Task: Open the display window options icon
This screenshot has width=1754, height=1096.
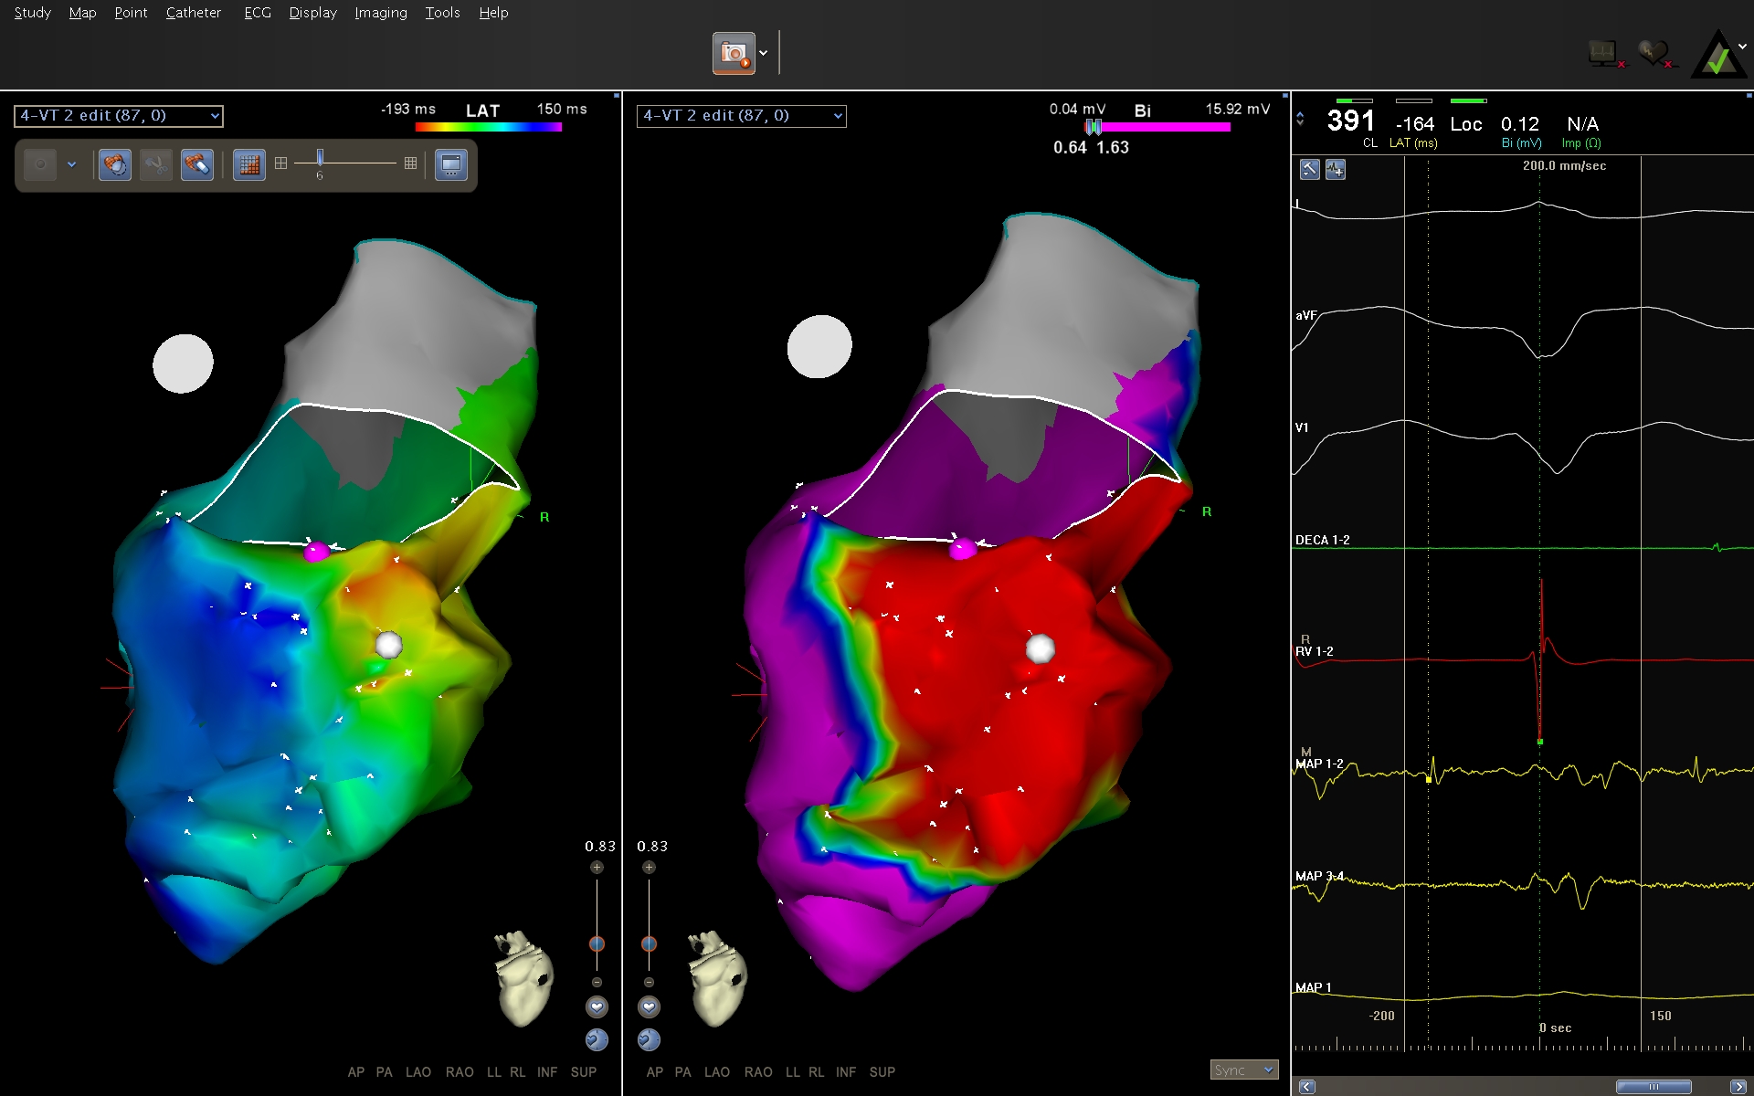Action: [x=451, y=165]
